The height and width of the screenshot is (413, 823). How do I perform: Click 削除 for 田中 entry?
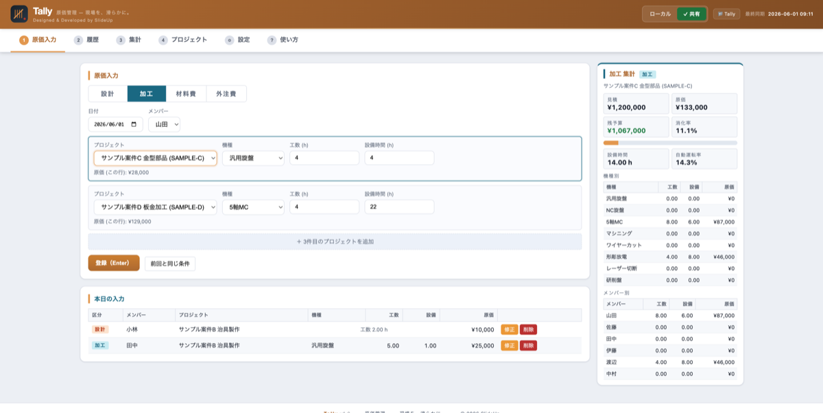[x=528, y=346]
